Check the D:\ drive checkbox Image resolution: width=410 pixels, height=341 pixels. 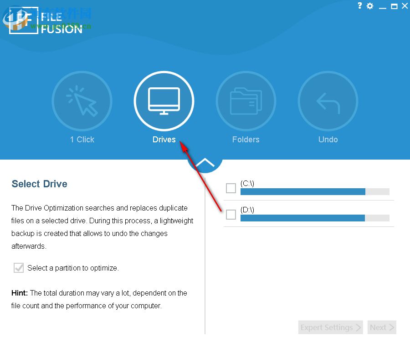231,214
